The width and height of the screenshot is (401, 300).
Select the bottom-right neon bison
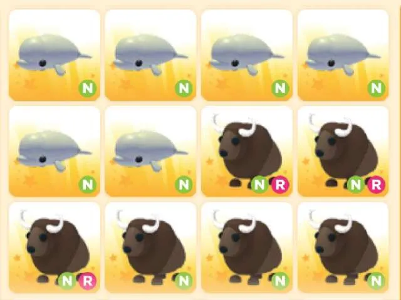pyautogui.click(x=343, y=247)
